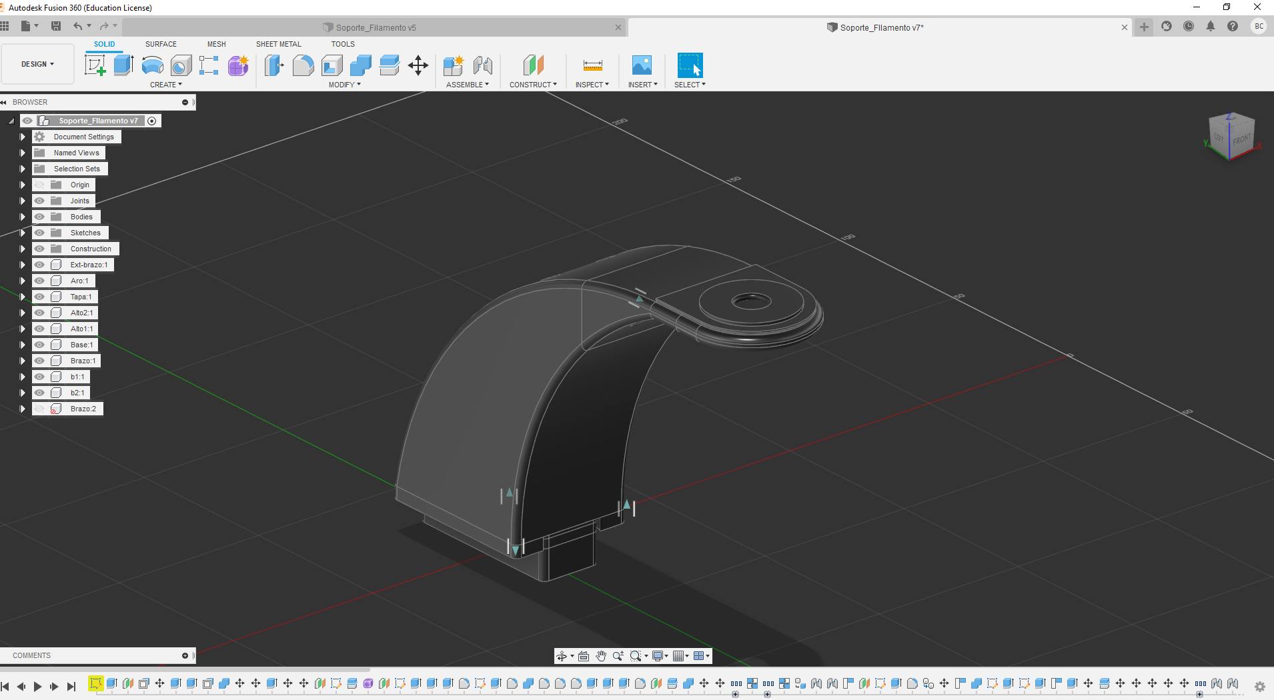Click the ViewCube FRONT face
This screenshot has width=1274, height=700.
tap(1241, 140)
